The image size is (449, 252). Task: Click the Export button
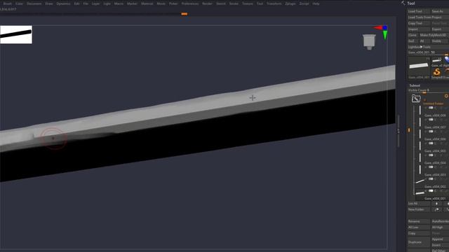pos(440,29)
